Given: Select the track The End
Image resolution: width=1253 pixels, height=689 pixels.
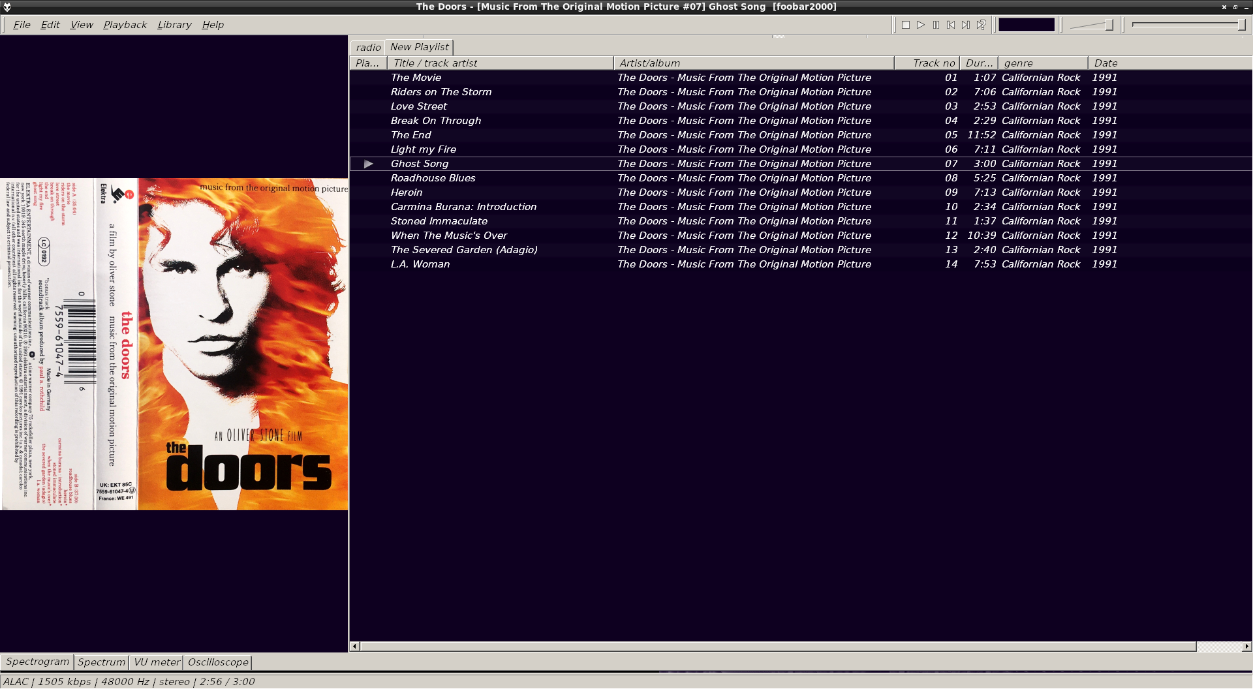Looking at the screenshot, I should 801,135.
